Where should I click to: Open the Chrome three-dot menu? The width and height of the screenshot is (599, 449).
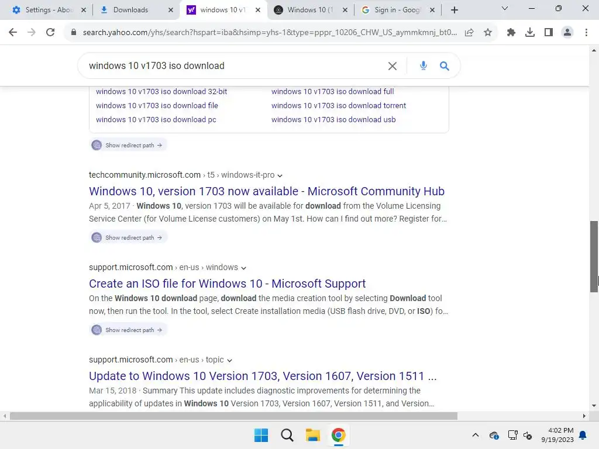[586, 33]
